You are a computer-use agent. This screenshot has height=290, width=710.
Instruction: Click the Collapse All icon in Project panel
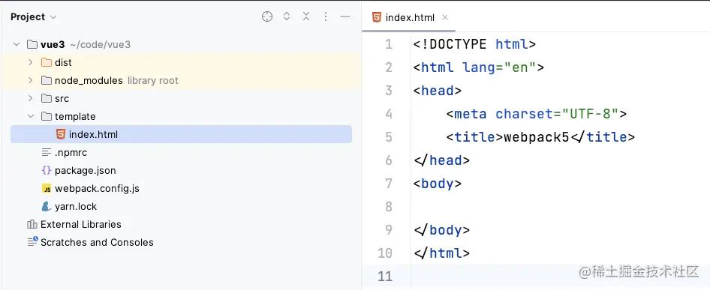pyautogui.click(x=306, y=16)
